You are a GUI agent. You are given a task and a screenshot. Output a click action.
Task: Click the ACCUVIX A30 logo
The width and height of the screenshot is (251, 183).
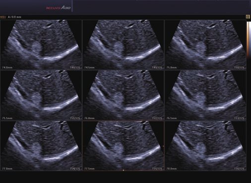tap(59, 8)
